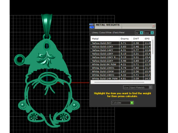Viewport: 178px width, 133px height.
Task: Click the 2.36 DWT value
Action: pos(136,72)
